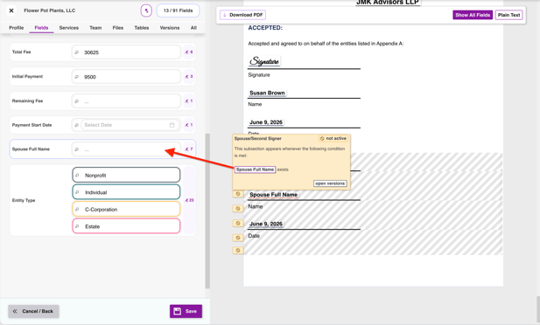The image size is (540, 325).
Task: Download the document as PDF
Action: coord(242,15)
